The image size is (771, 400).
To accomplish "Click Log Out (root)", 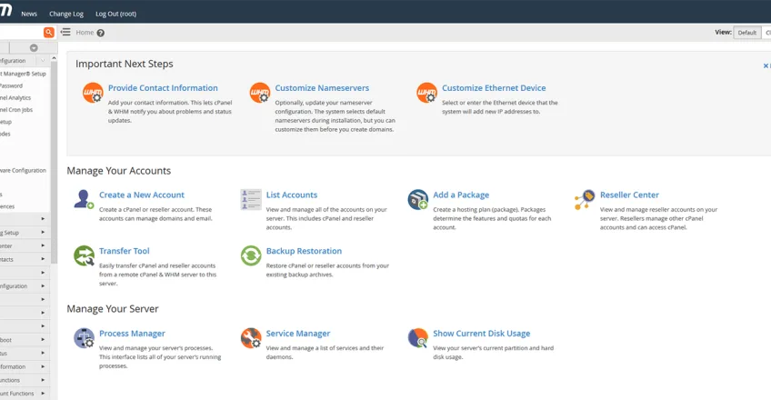I will pos(116,14).
